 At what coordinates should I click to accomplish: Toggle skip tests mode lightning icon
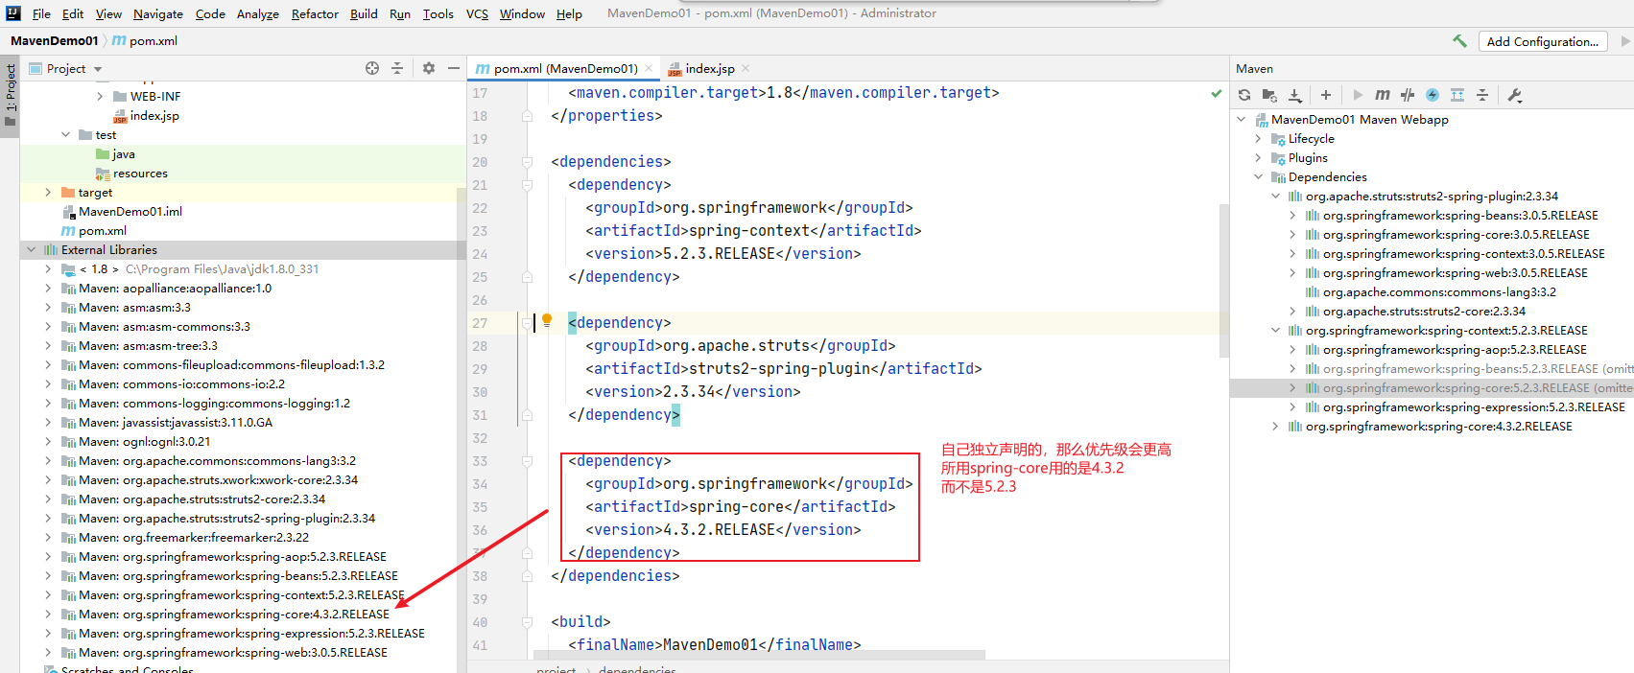click(1433, 95)
